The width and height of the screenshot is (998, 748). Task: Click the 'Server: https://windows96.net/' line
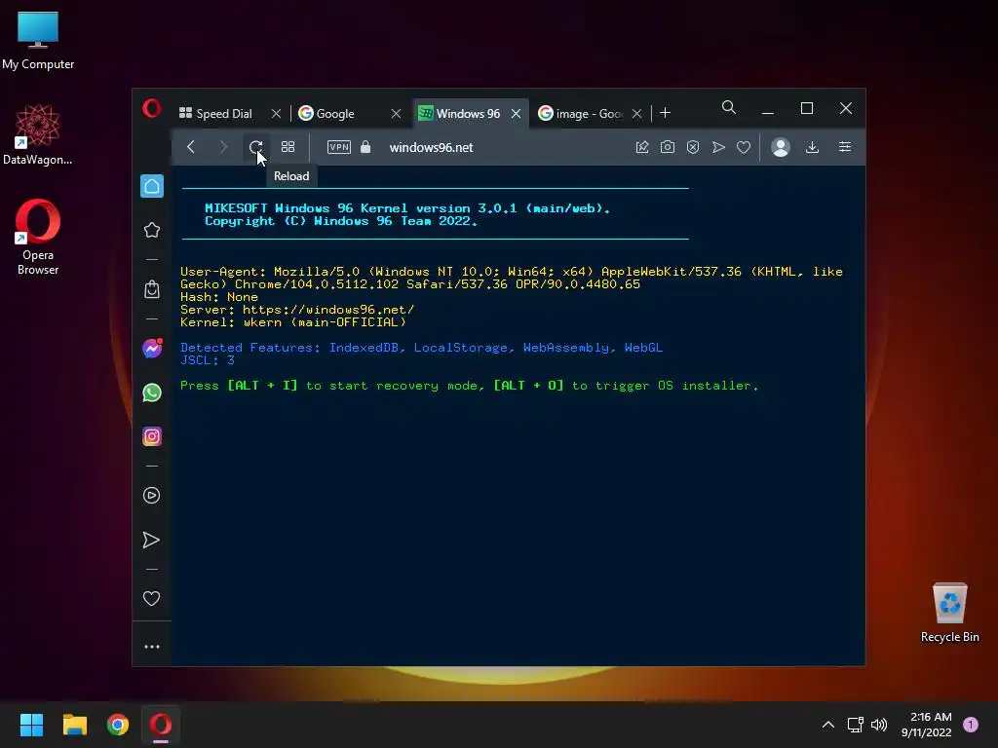[297, 310]
